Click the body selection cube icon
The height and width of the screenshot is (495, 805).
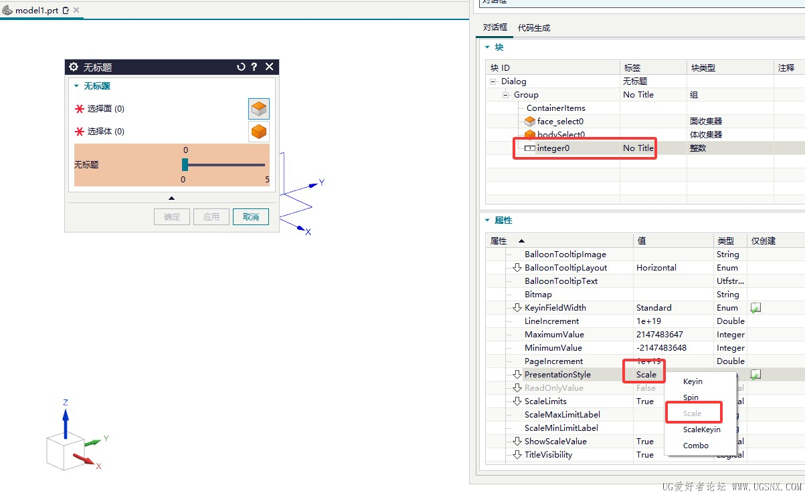point(259,132)
